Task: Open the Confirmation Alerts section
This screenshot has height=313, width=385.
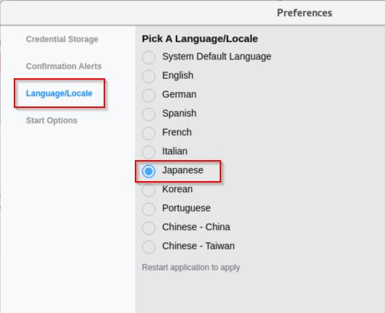Action: point(64,66)
